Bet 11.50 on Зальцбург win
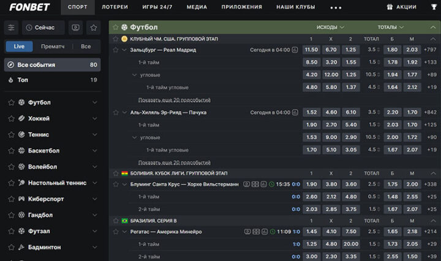This screenshot has width=441, height=261. (x=311, y=50)
